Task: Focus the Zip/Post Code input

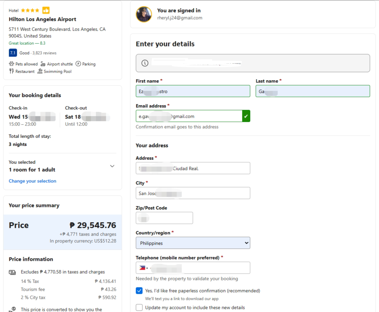Action: coord(164,218)
